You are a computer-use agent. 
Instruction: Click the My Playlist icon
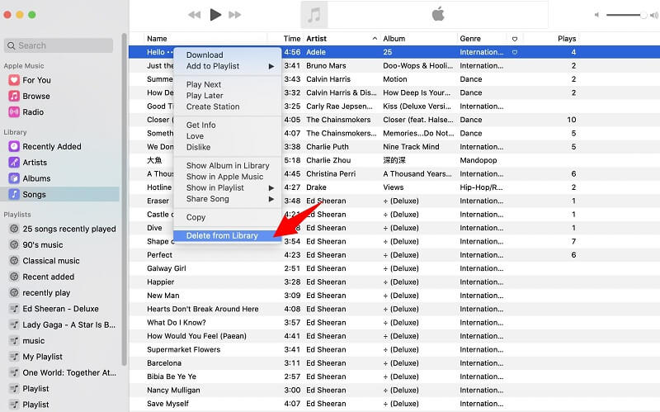(14, 357)
